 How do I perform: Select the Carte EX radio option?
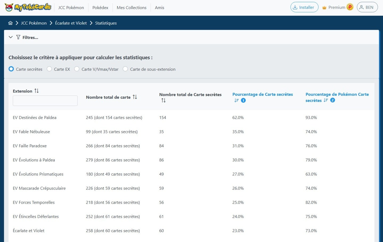49,69
